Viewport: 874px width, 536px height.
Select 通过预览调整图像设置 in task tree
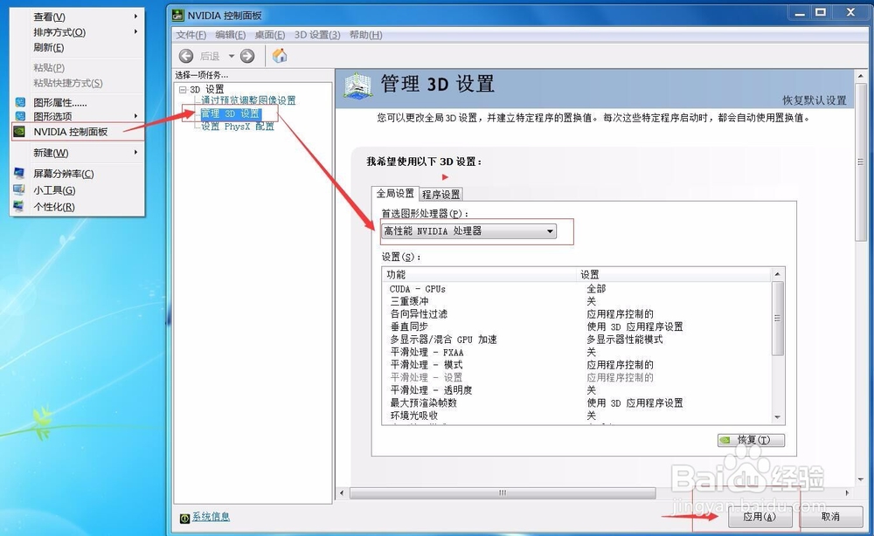point(248,100)
